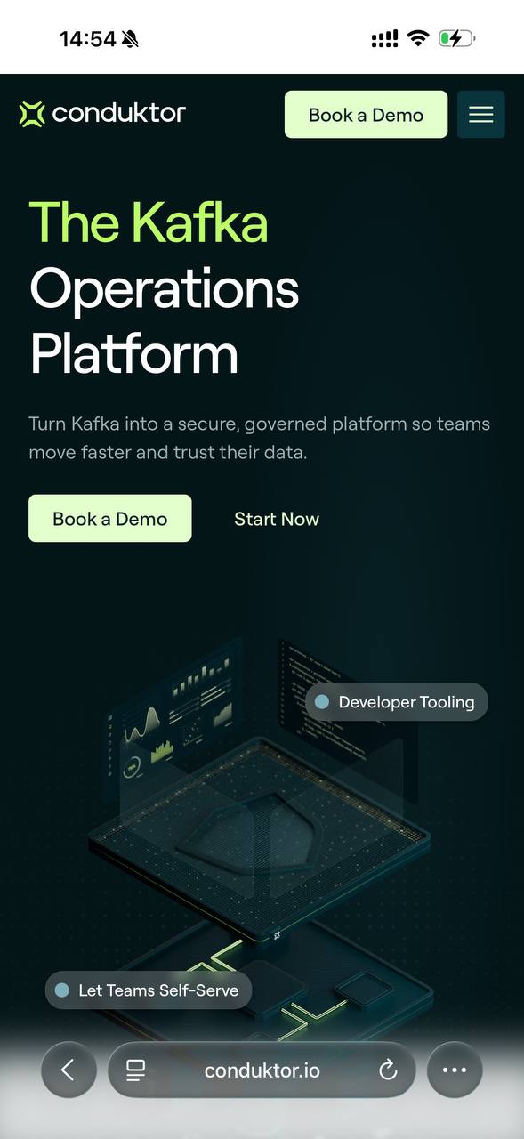Tap the Wi-Fi status icon
524x1139 pixels.
417,38
